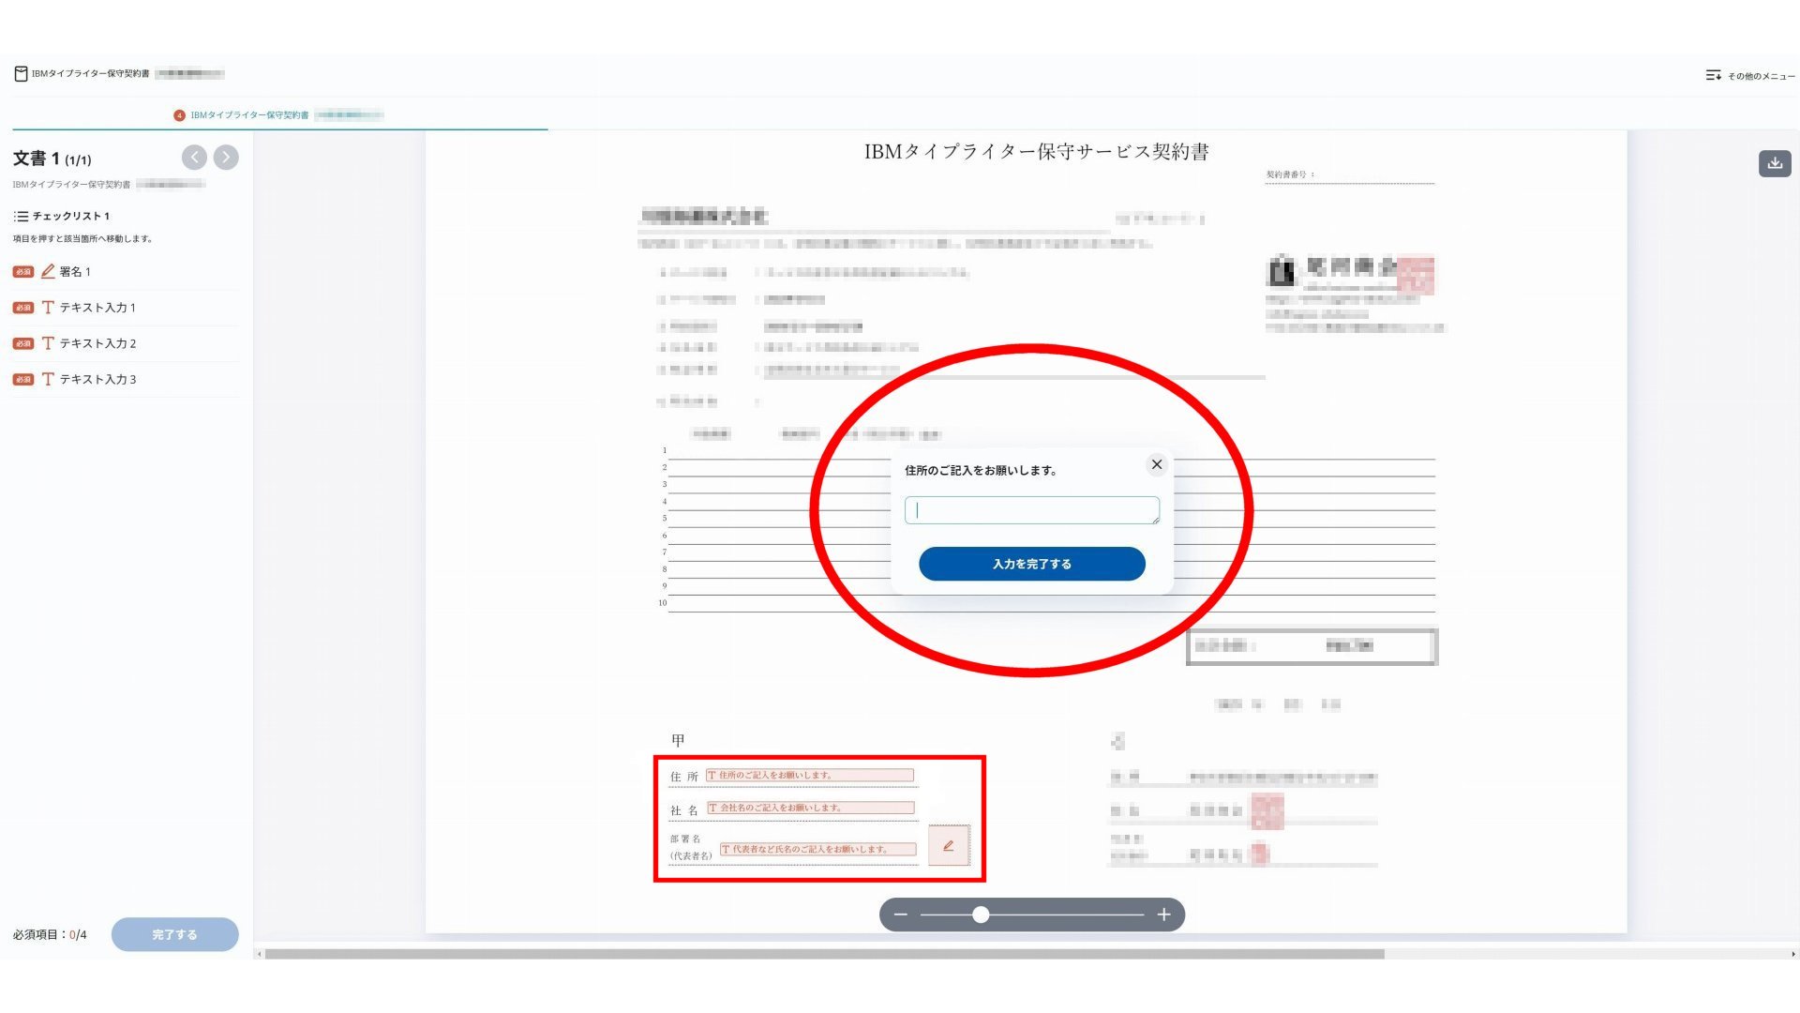
Task: Click the horizontal scrollbar at bottom
Action: (x=825, y=954)
